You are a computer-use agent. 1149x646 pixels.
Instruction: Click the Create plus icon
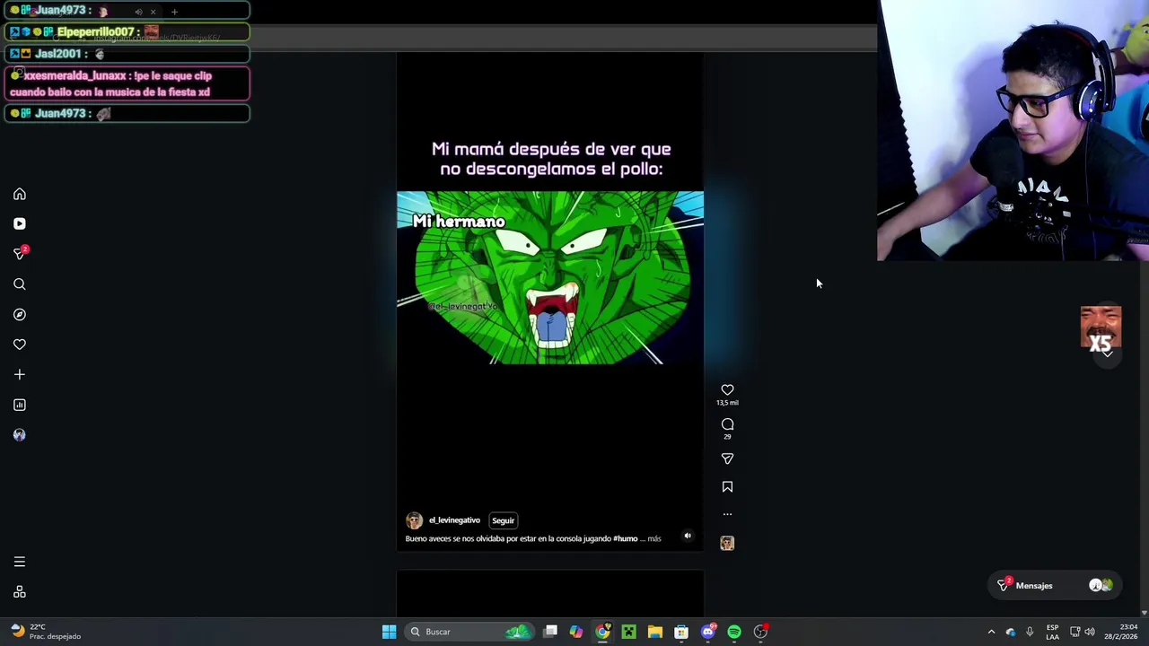pos(20,374)
